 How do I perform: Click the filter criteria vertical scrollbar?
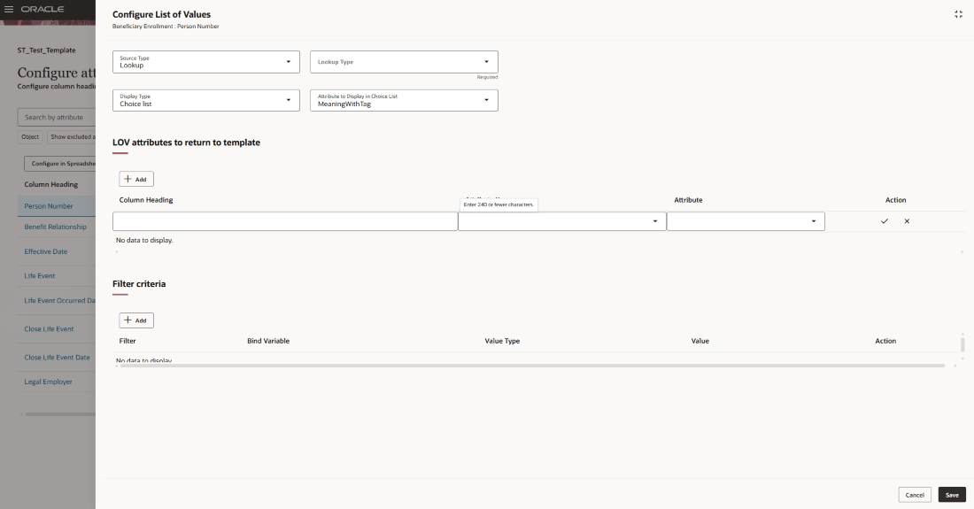point(962,344)
